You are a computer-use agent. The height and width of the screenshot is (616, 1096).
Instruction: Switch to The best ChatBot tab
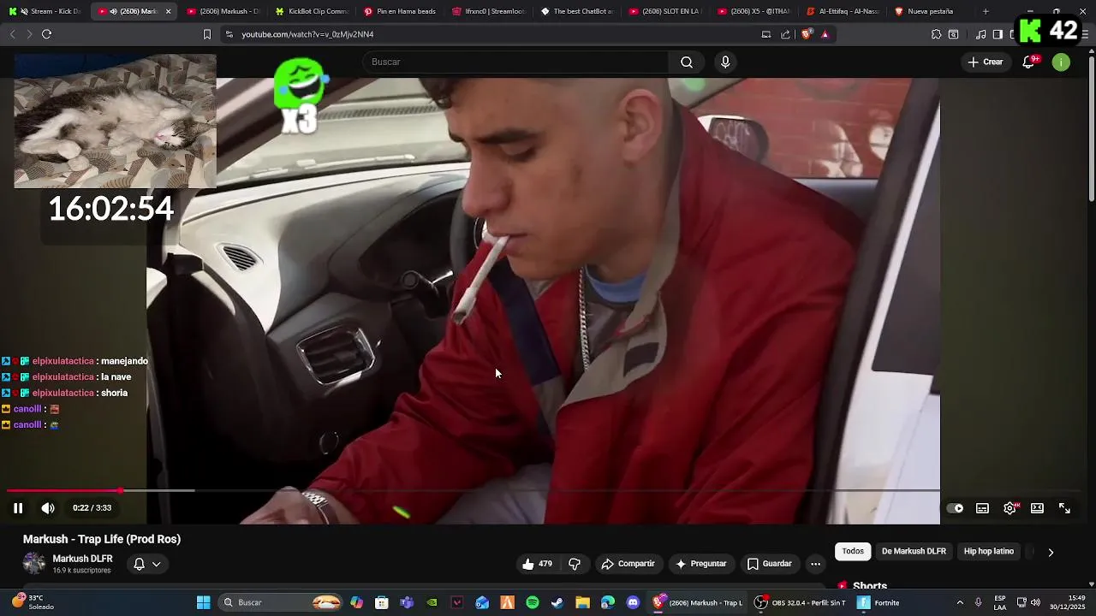pyautogui.click(x=577, y=11)
